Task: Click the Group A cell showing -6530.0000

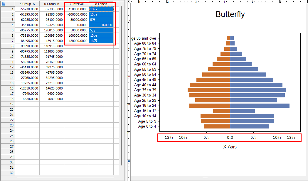Action: click(x=27, y=99)
